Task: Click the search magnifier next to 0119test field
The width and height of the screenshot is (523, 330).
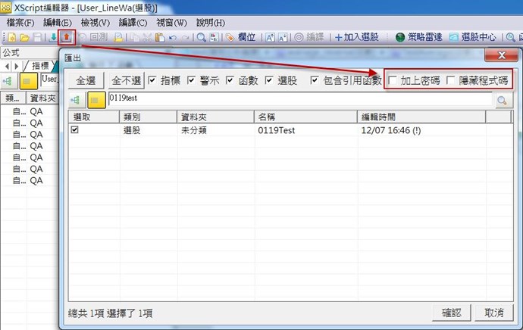Action: click(502, 100)
